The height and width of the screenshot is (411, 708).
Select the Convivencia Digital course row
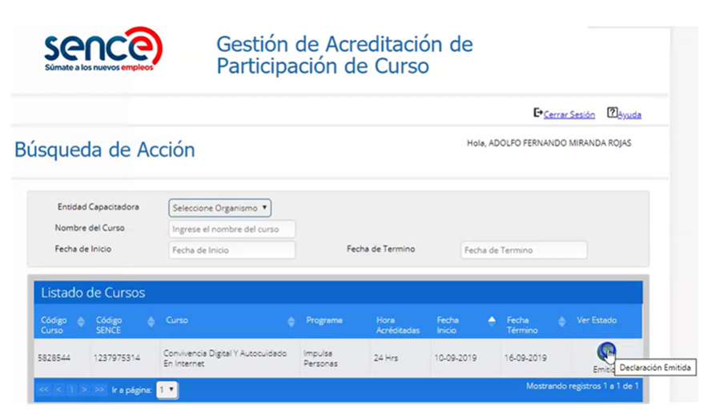224,357
